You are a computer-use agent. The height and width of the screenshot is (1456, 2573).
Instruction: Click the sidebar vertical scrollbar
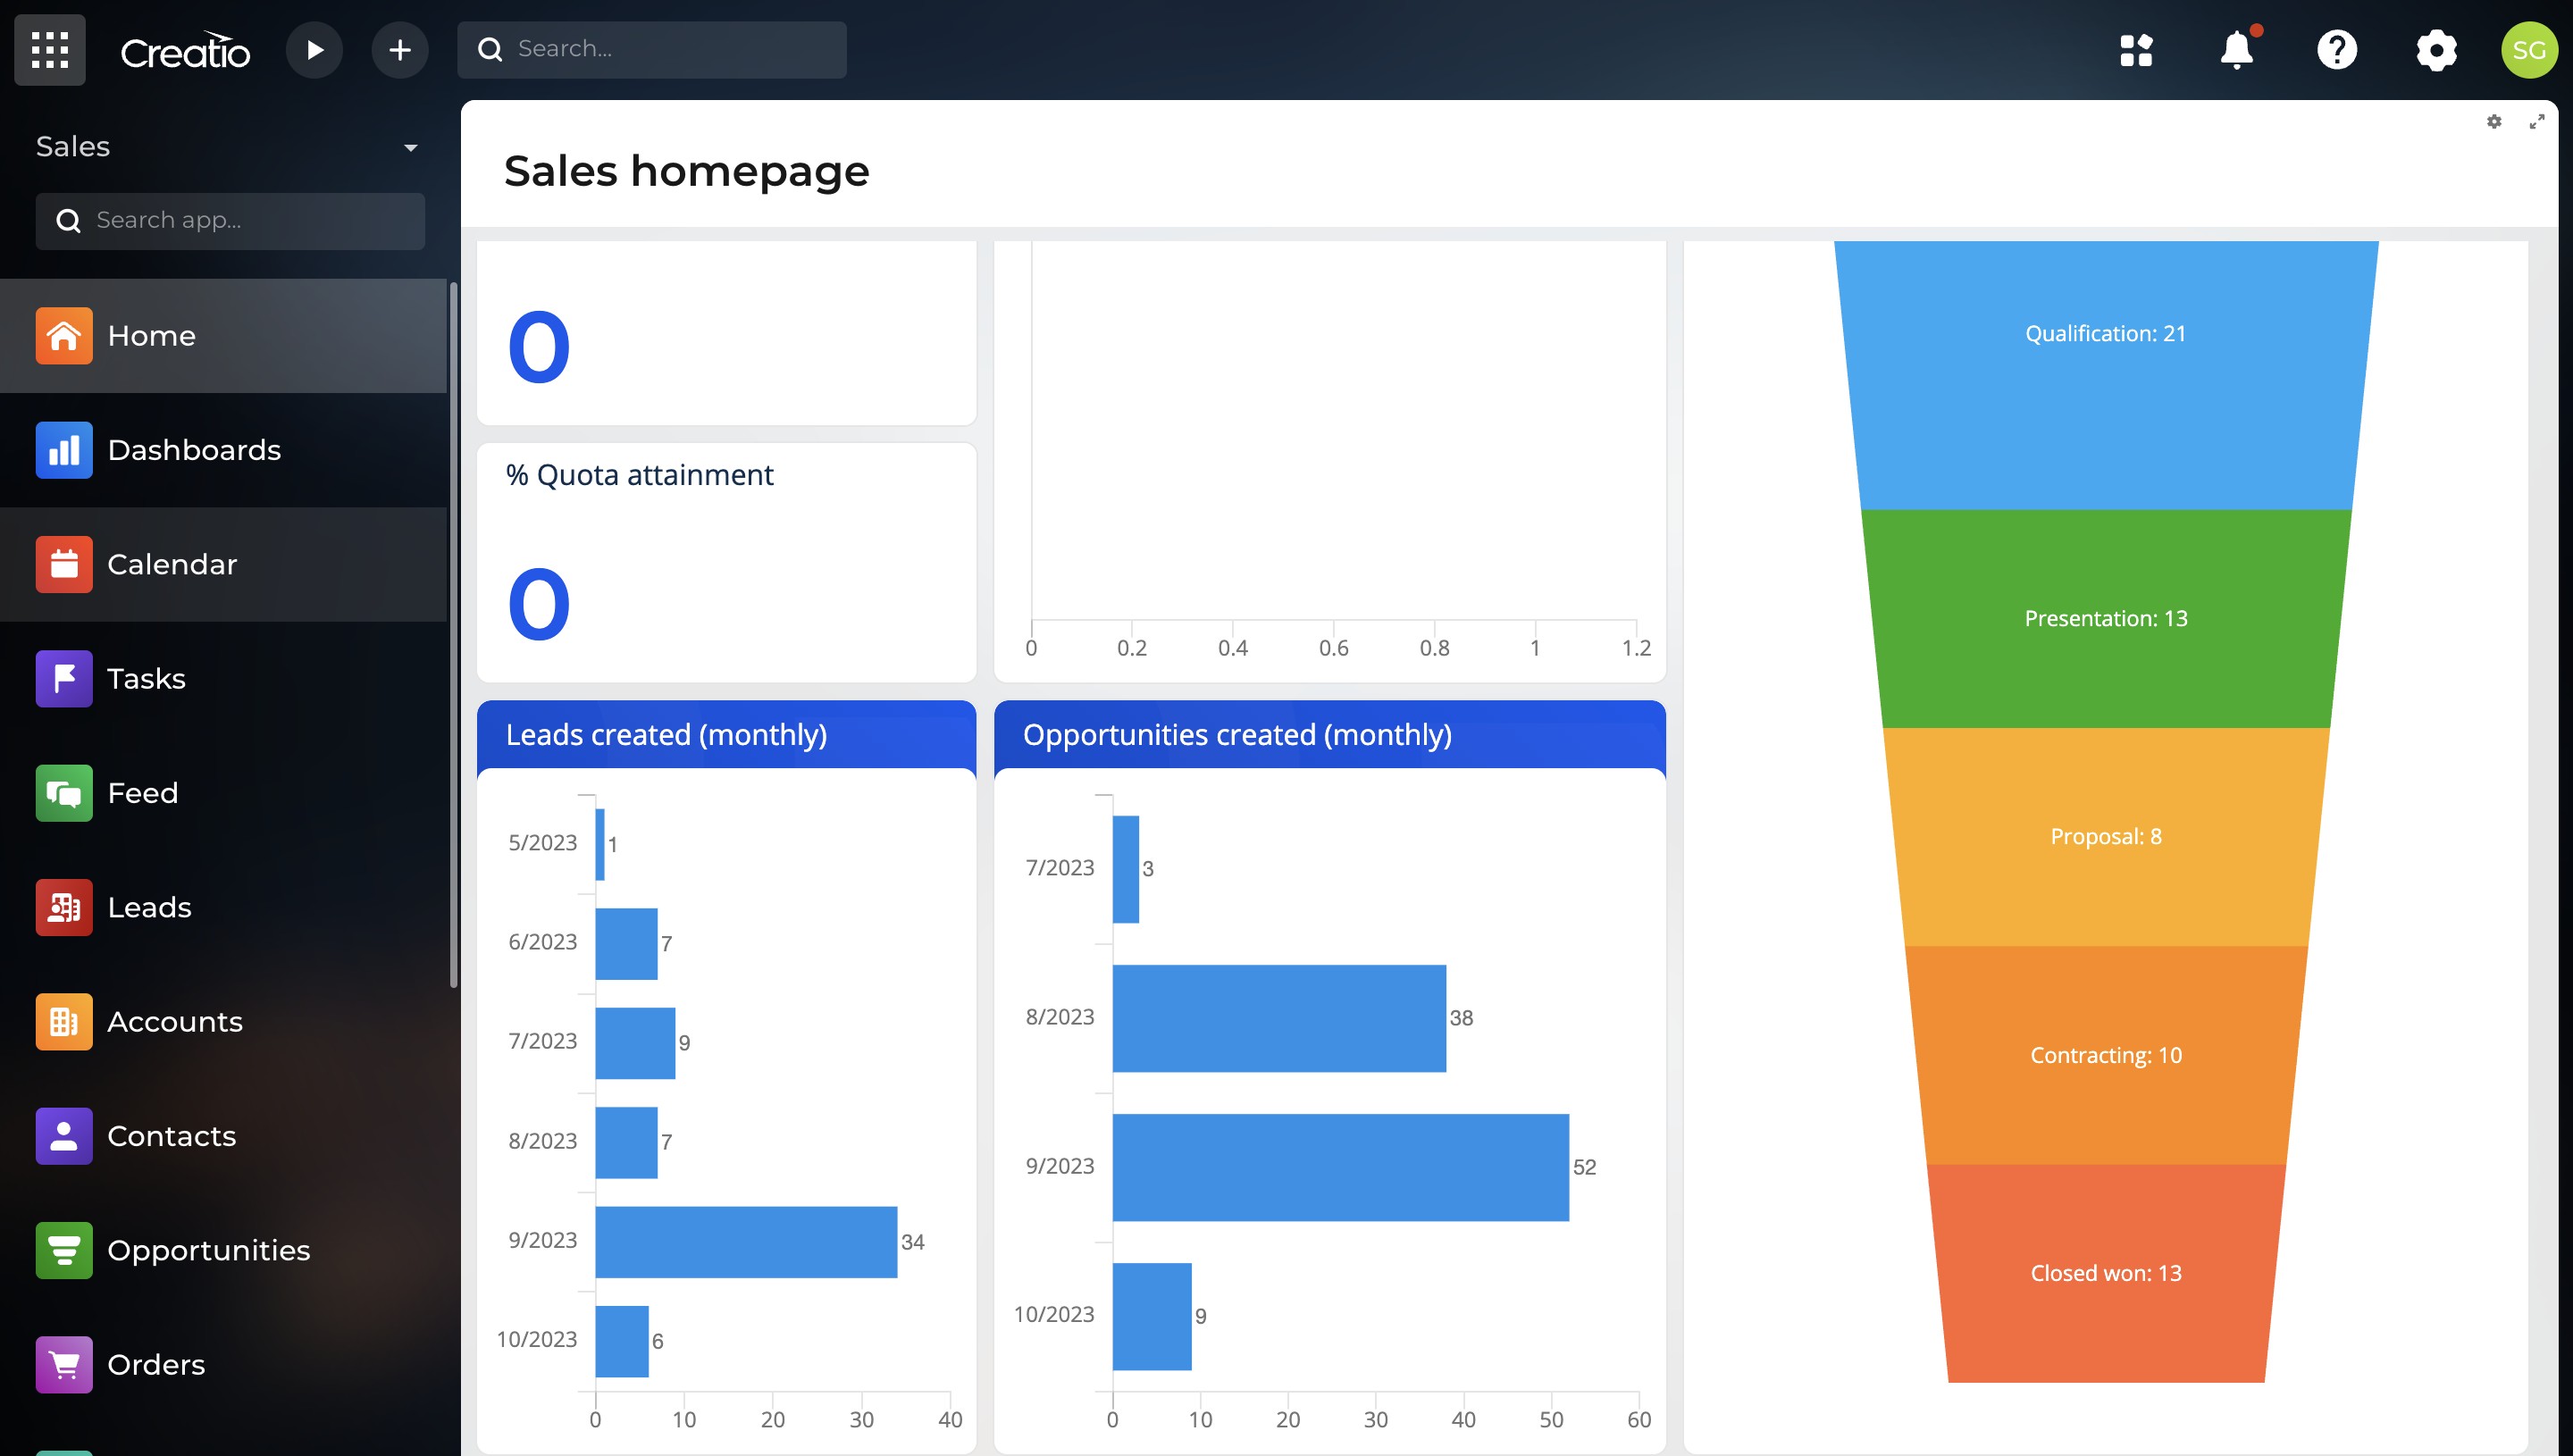point(454,640)
